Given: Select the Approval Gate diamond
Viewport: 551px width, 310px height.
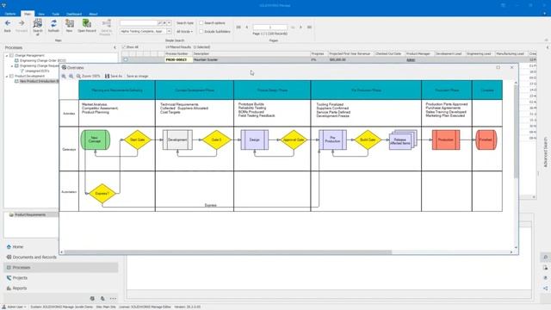Looking at the screenshot, I should pos(294,139).
